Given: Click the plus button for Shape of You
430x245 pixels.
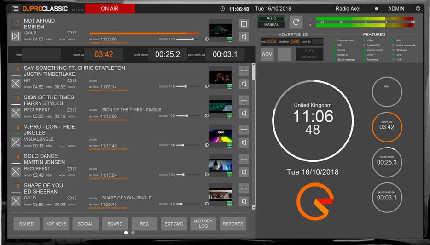Looking at the screenshot, I should 244,188.
